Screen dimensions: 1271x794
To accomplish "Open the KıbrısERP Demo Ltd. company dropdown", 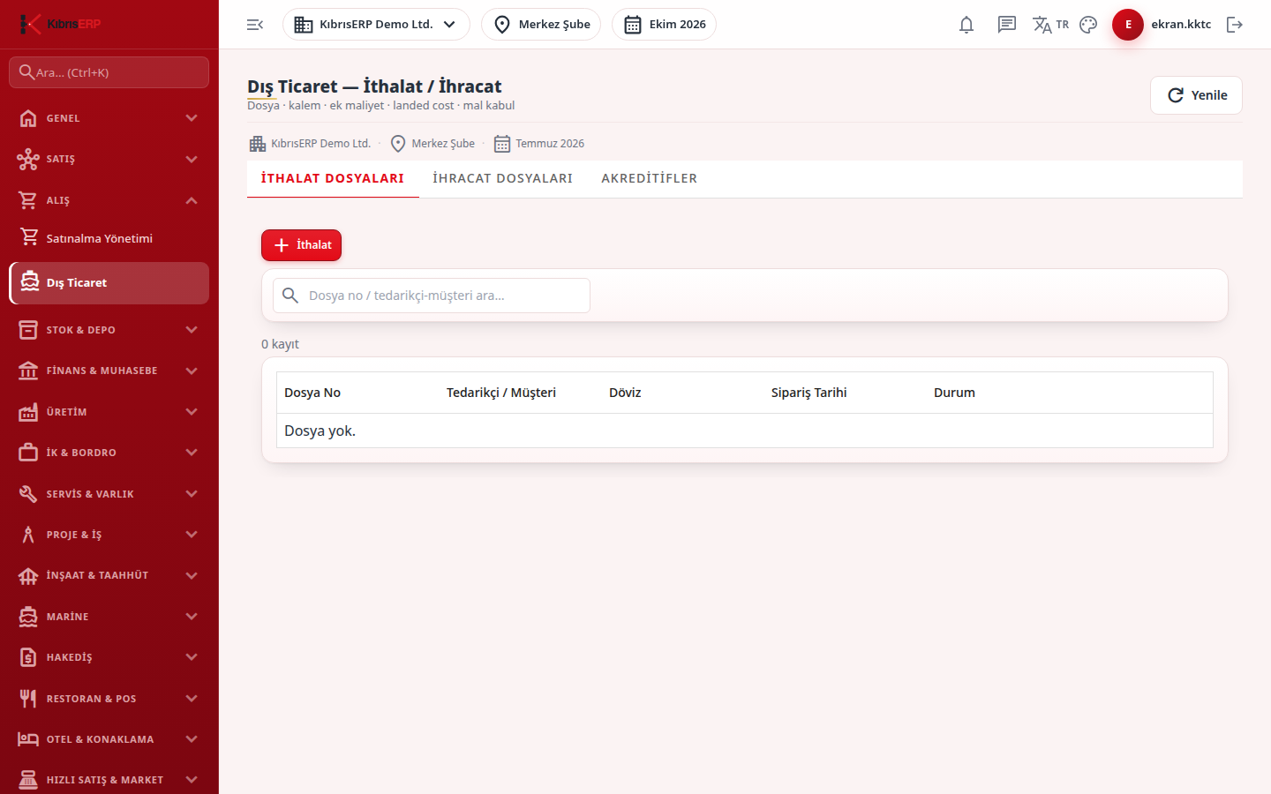I will pos(376,25).
